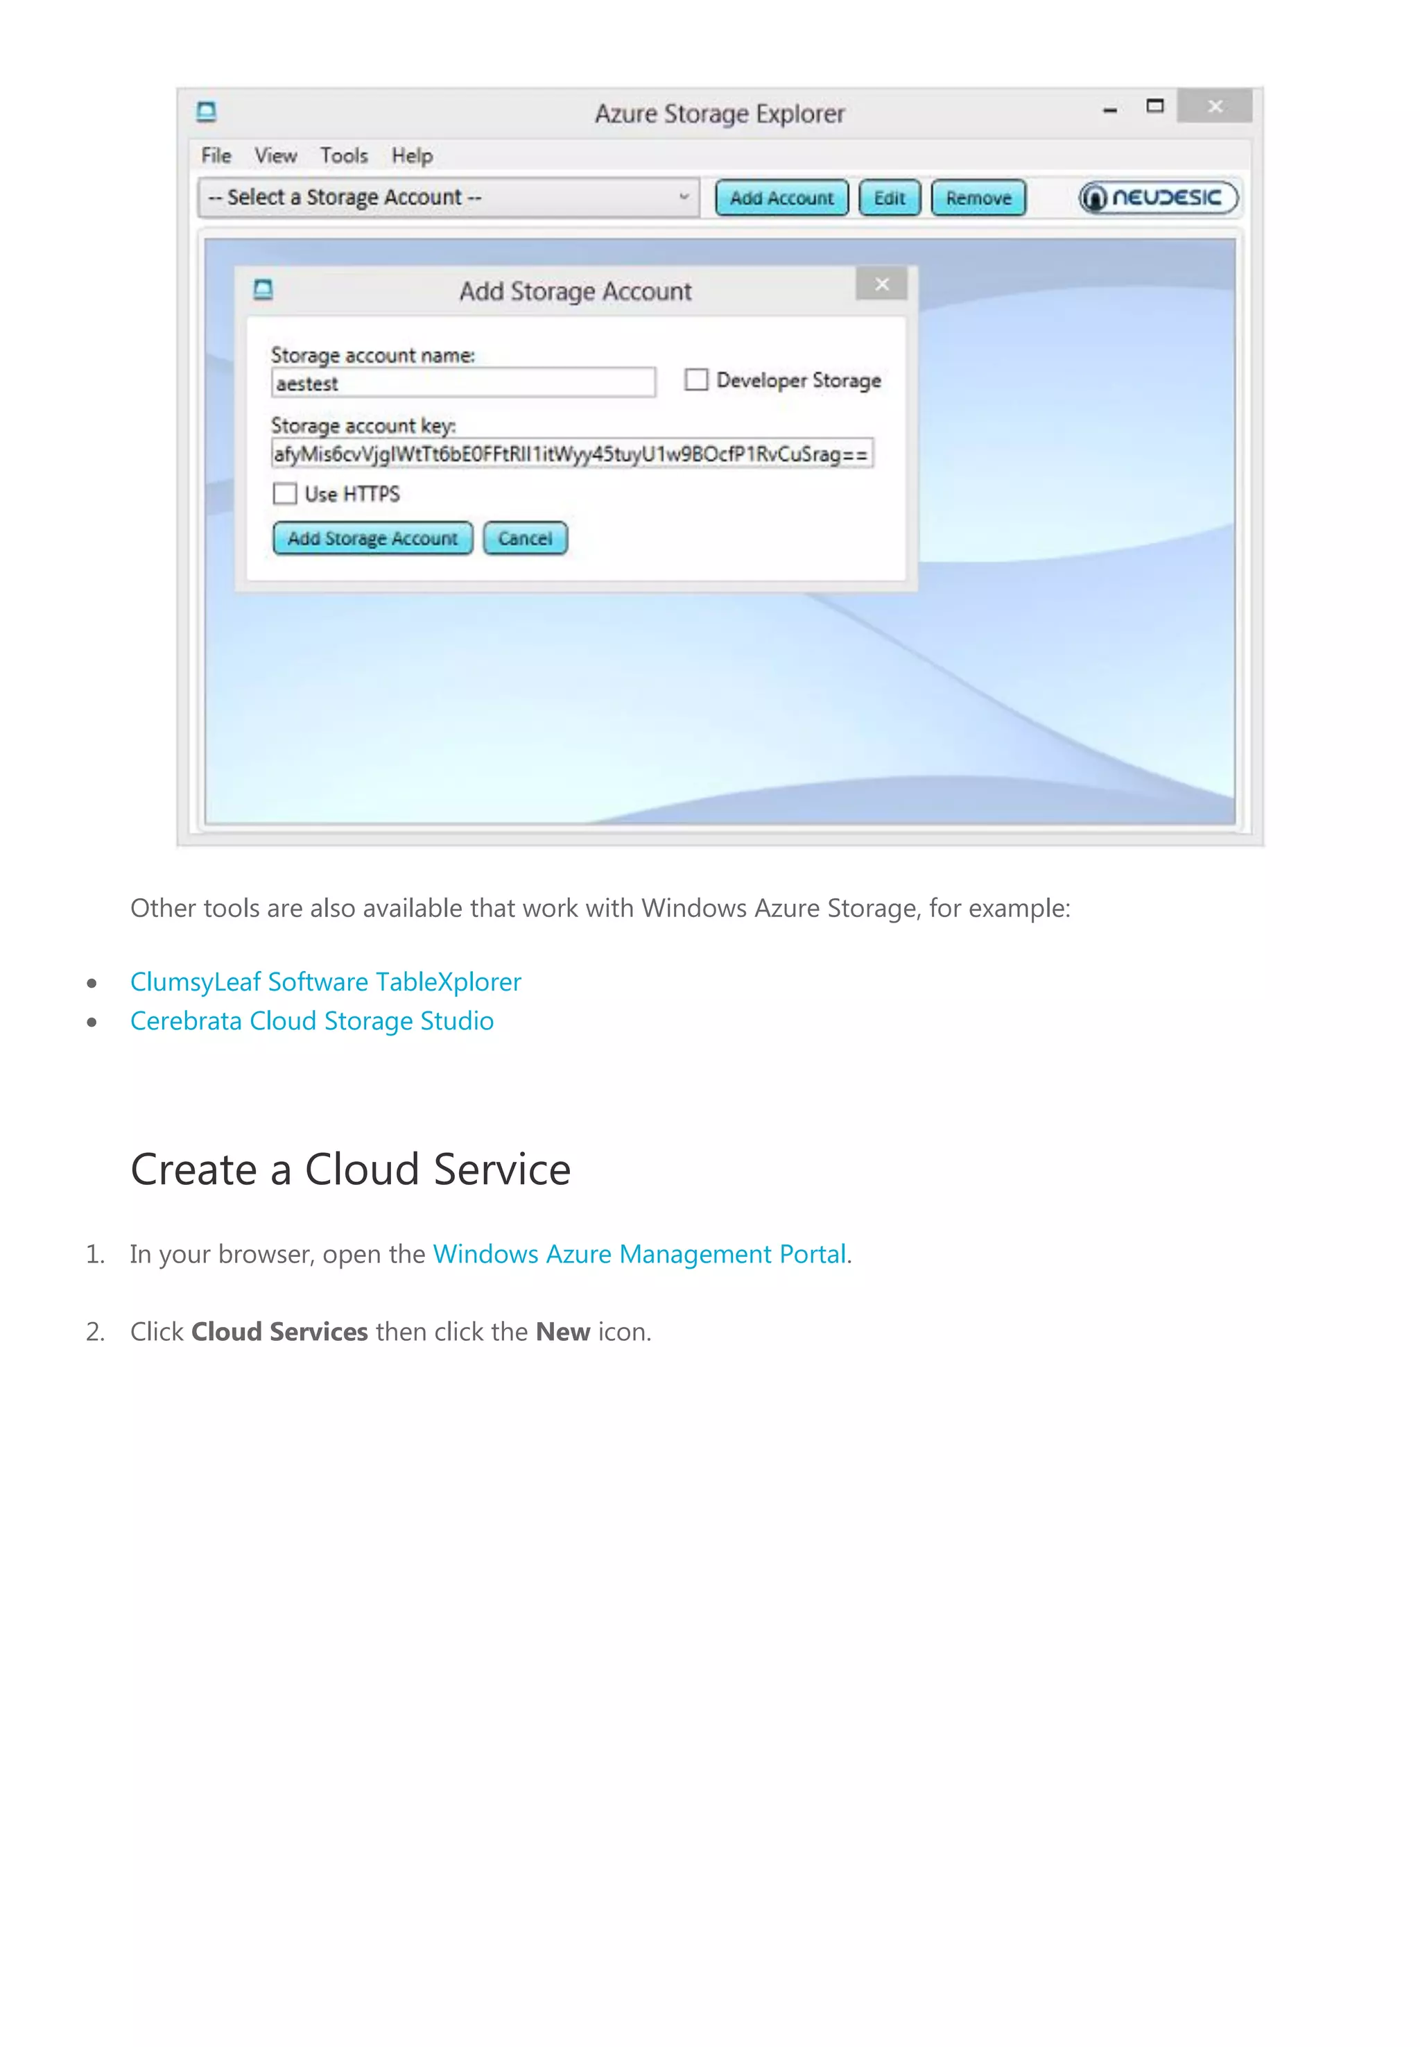Tick the Use HTTPS checkbox

tap(285, 493)
